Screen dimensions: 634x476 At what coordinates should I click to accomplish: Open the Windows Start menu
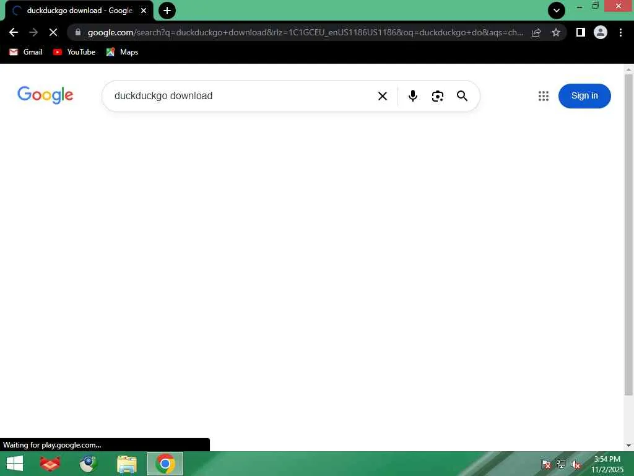tap(15, 464)
